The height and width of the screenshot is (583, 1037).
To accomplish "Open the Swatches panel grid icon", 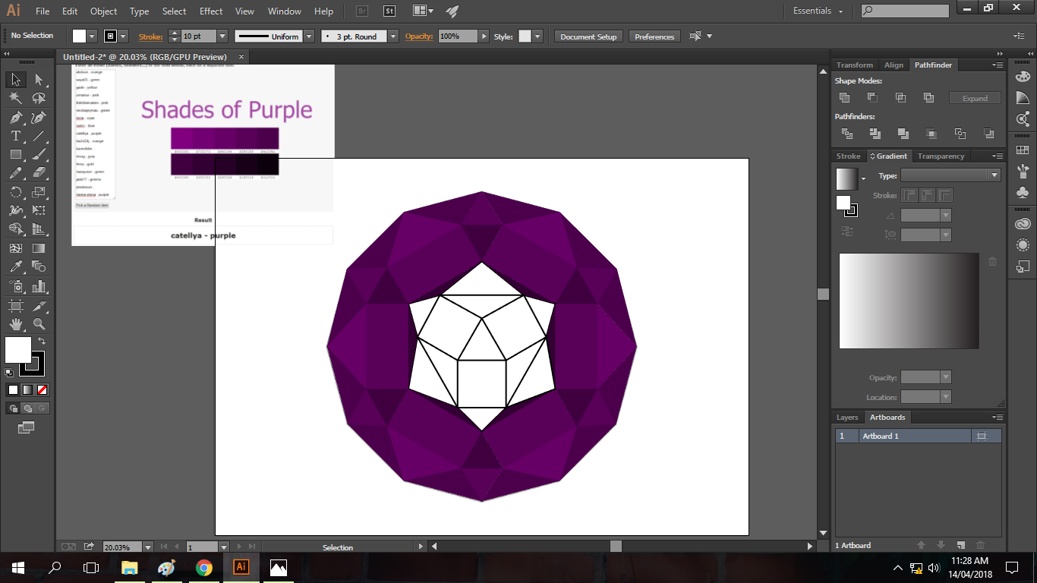I will coord(1023,150).
